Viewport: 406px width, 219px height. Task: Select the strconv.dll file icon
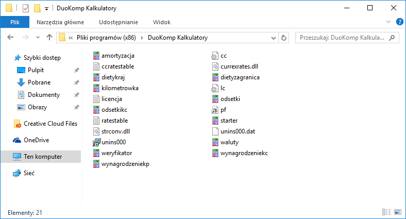(x=96, y=132)
